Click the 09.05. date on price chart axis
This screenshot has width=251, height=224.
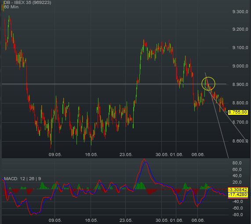pos(55,155)
